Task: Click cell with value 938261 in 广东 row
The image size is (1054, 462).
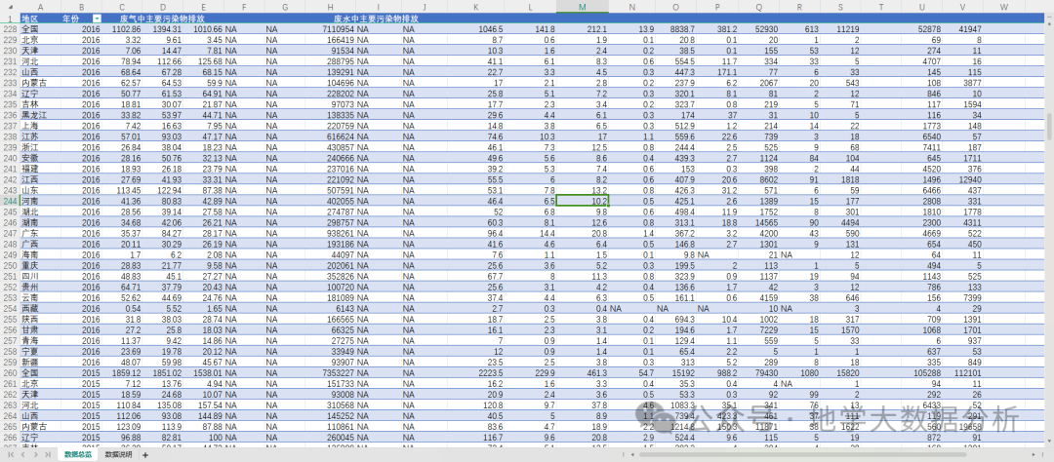Action: 331,232
